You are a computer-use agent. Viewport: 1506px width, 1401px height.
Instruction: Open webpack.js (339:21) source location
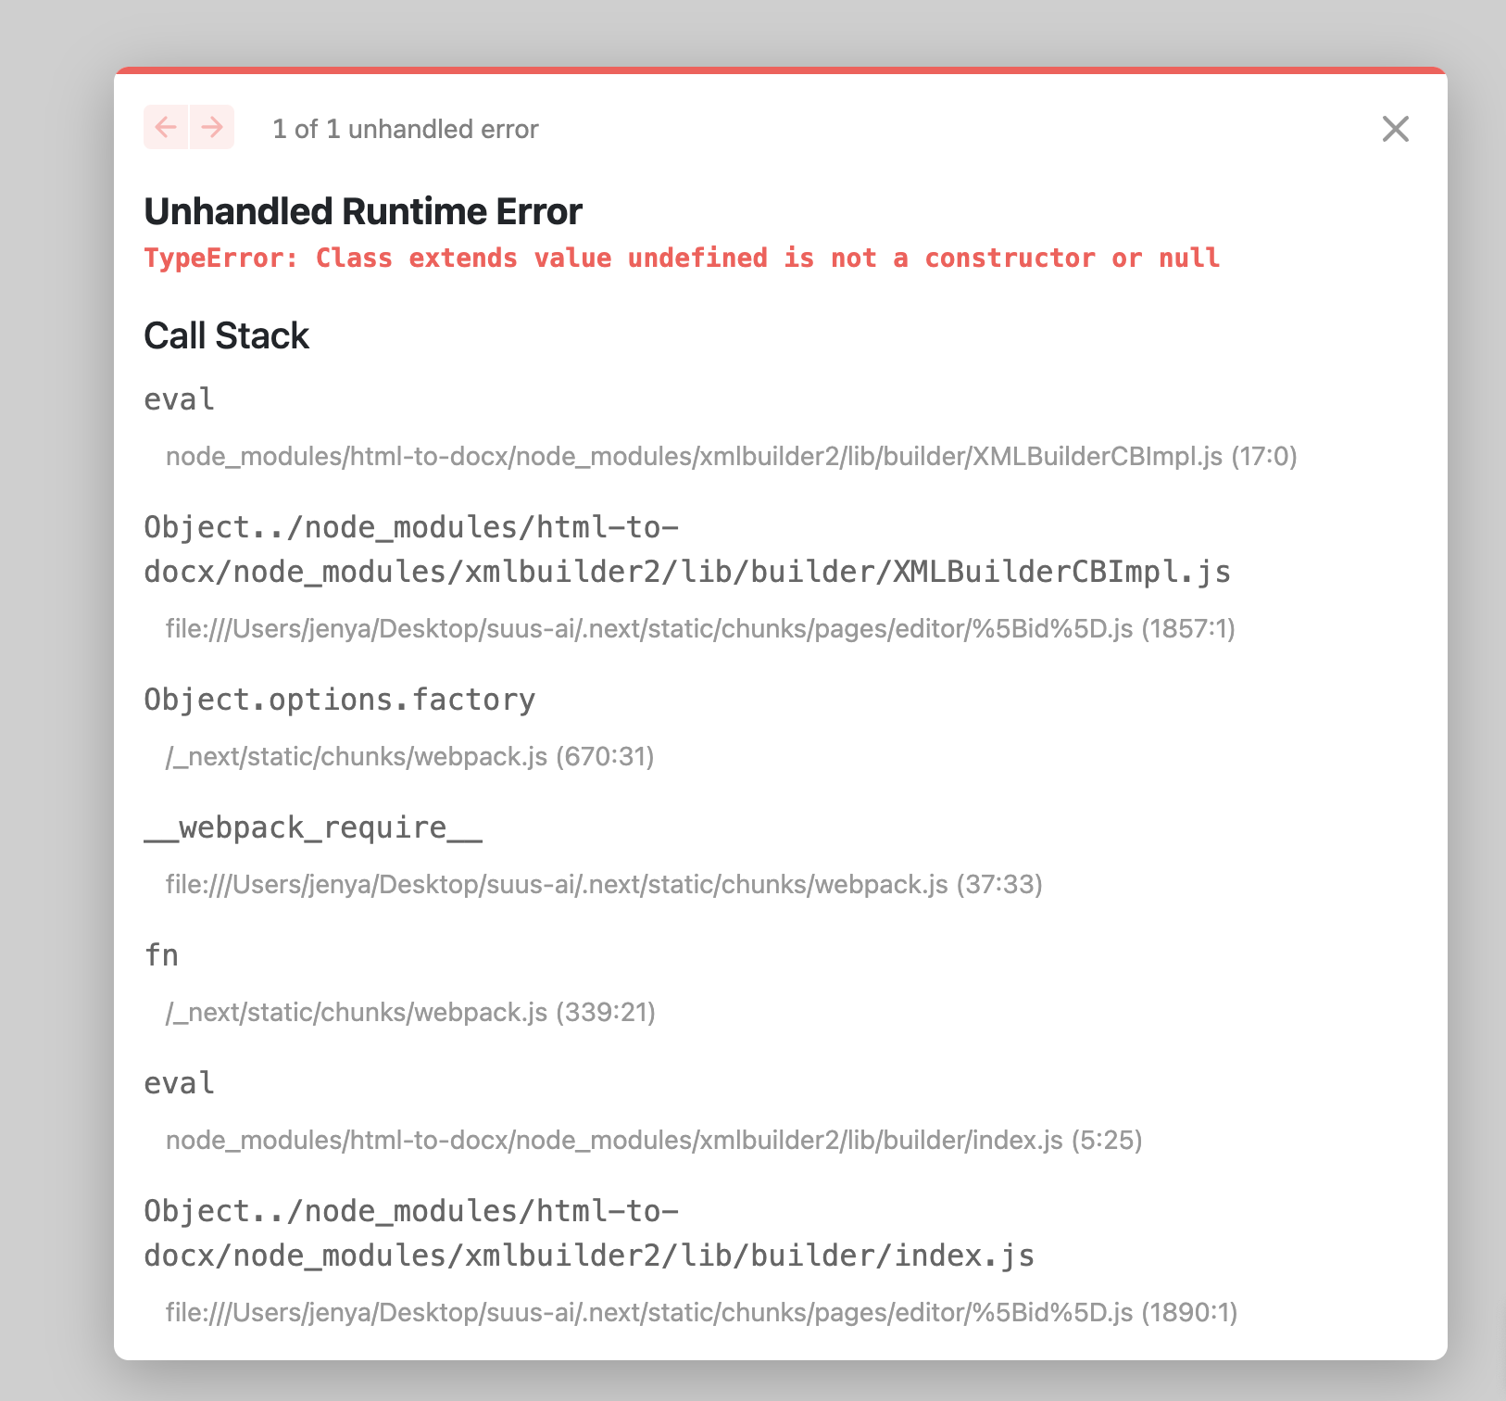(410, 1012)
